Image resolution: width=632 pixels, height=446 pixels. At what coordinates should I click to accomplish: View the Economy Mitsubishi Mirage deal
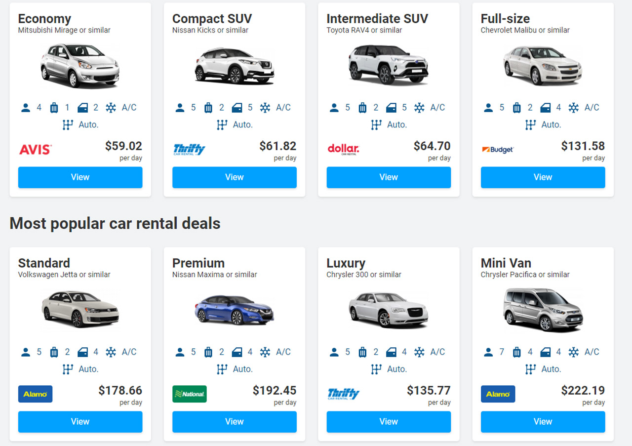pos(80,177)
